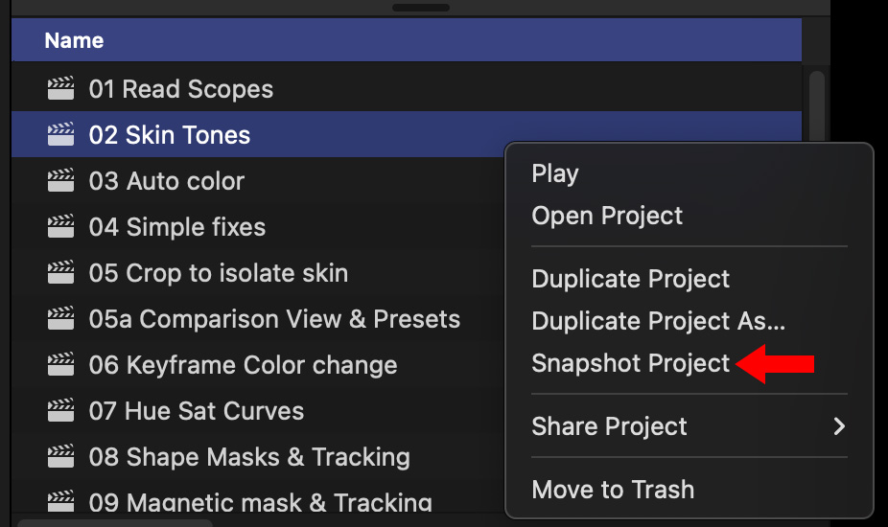Choose Move to Trash option
The height and width of the screenshot is (527, 888).
[613, 490]
